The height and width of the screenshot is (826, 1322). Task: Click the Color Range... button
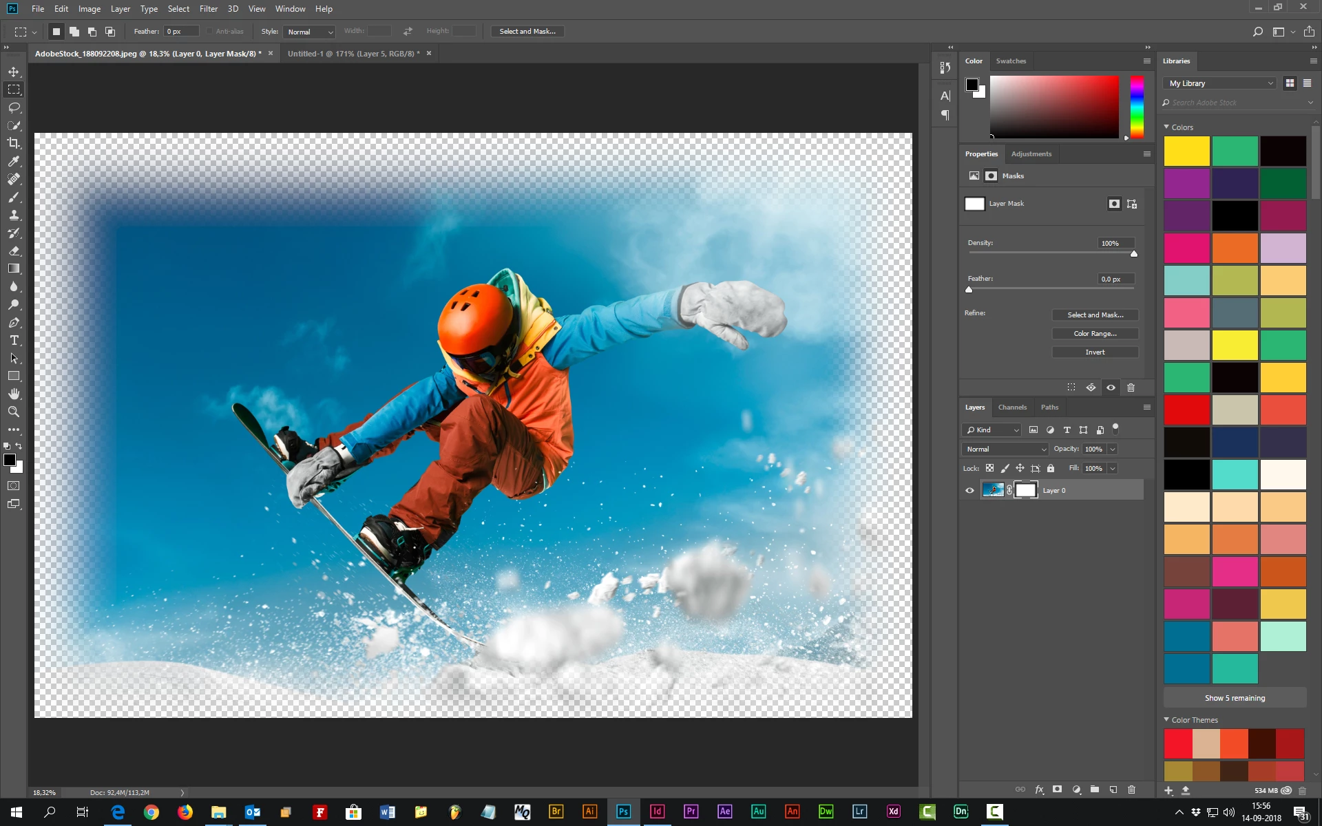pyautogui.click(x=1095, y=334)
